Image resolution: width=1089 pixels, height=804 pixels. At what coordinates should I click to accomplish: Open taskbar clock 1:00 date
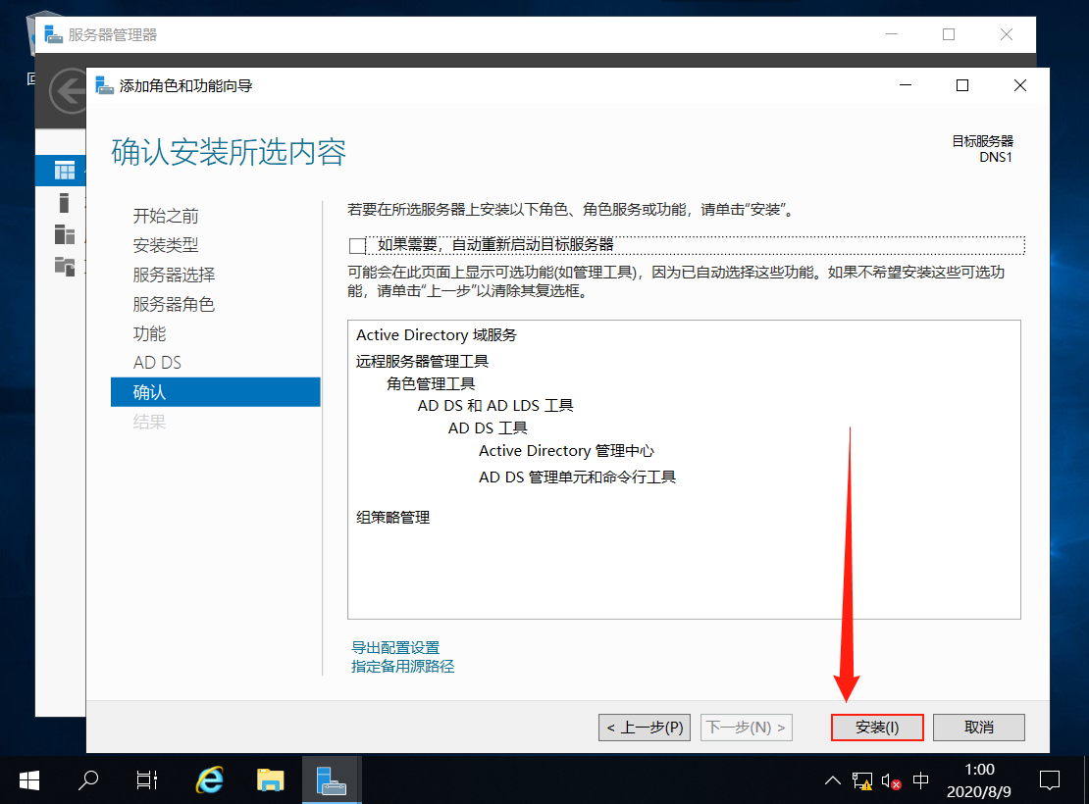pyautogui.click(x=978, y=780)
